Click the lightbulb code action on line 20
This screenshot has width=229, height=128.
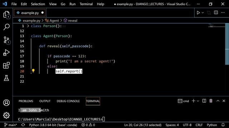[33, 71]
